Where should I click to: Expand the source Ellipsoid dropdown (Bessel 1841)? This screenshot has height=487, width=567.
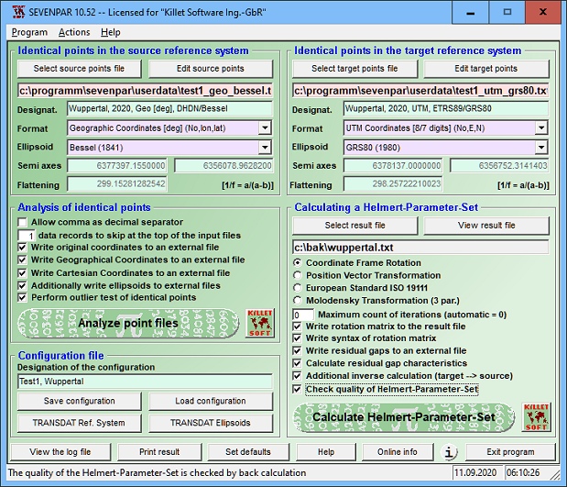[x=265, y=147]
